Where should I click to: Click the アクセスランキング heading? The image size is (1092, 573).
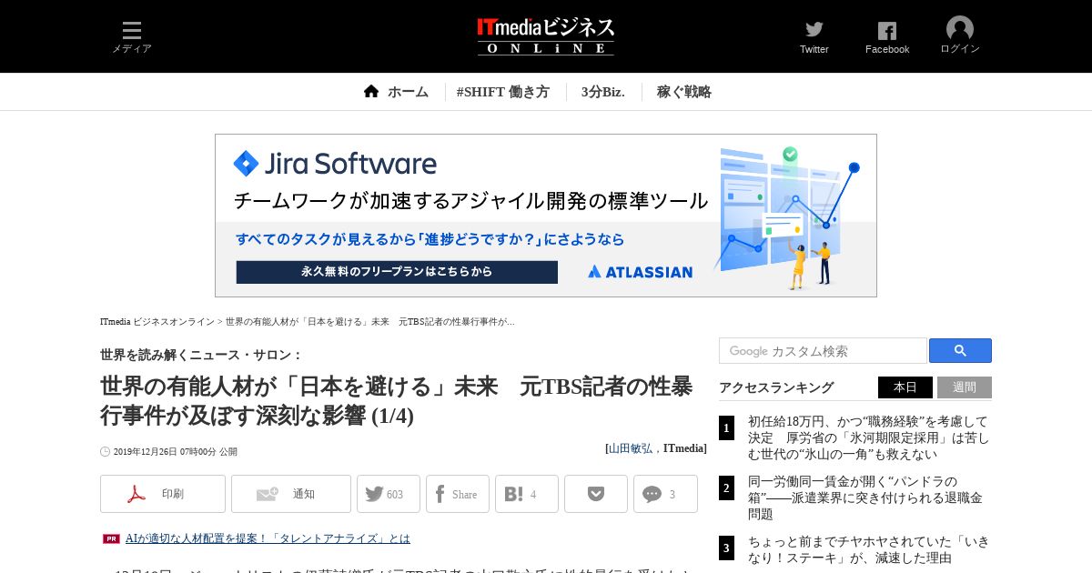776,387
